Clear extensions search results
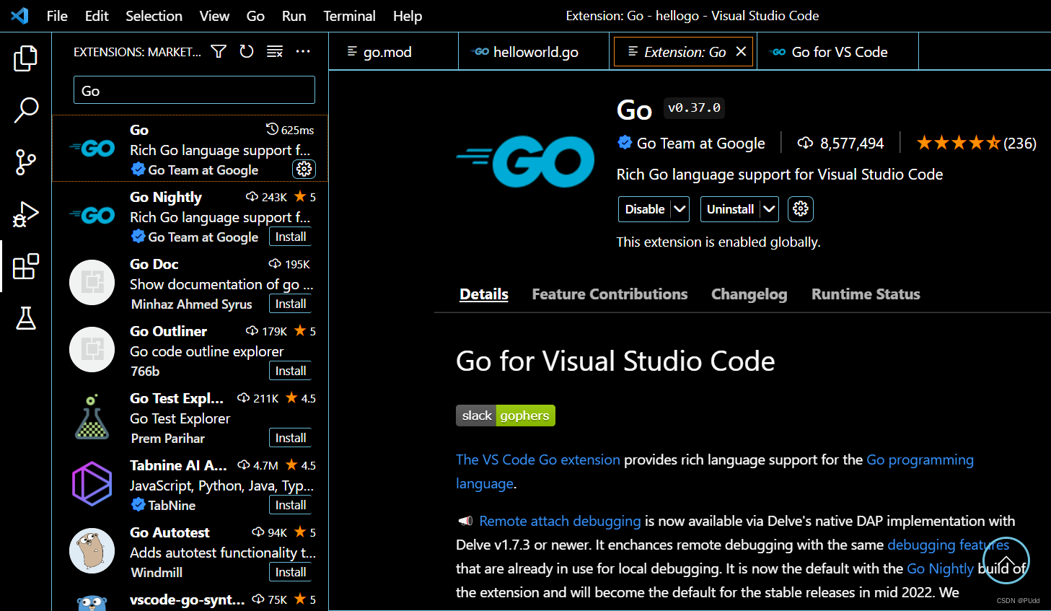This screenshot has height=611, width=1051. 275,51
